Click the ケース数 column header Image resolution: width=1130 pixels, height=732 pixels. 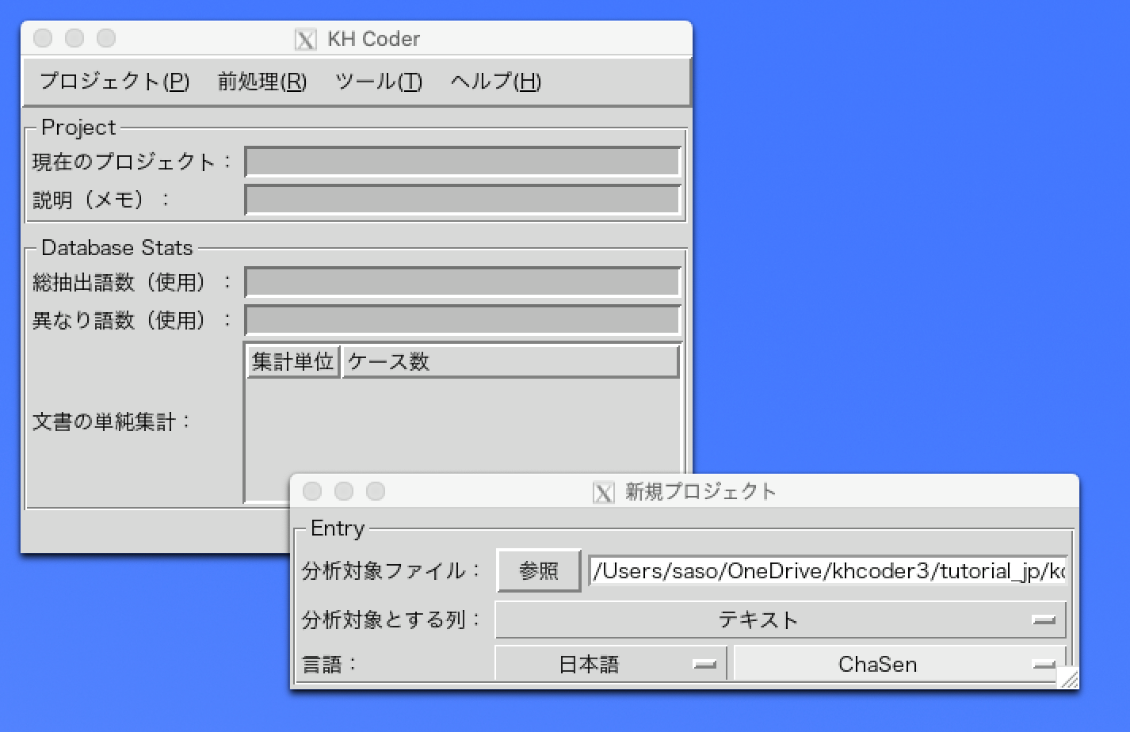[x=510, y=361]
